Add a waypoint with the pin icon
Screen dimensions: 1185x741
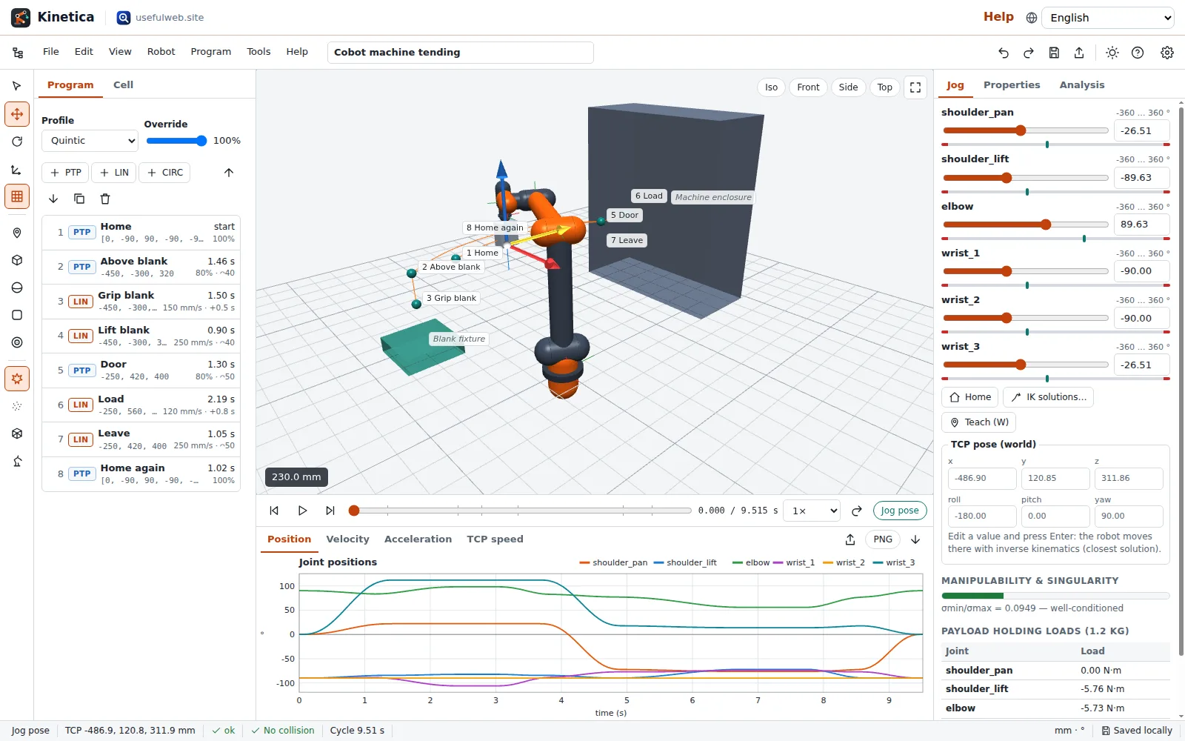(17, 233)
